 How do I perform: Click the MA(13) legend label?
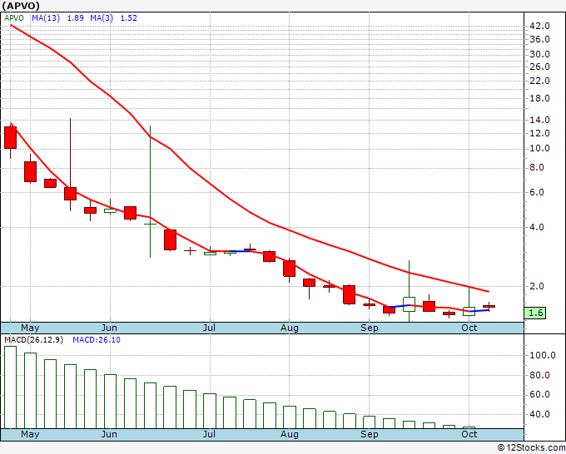46,17
